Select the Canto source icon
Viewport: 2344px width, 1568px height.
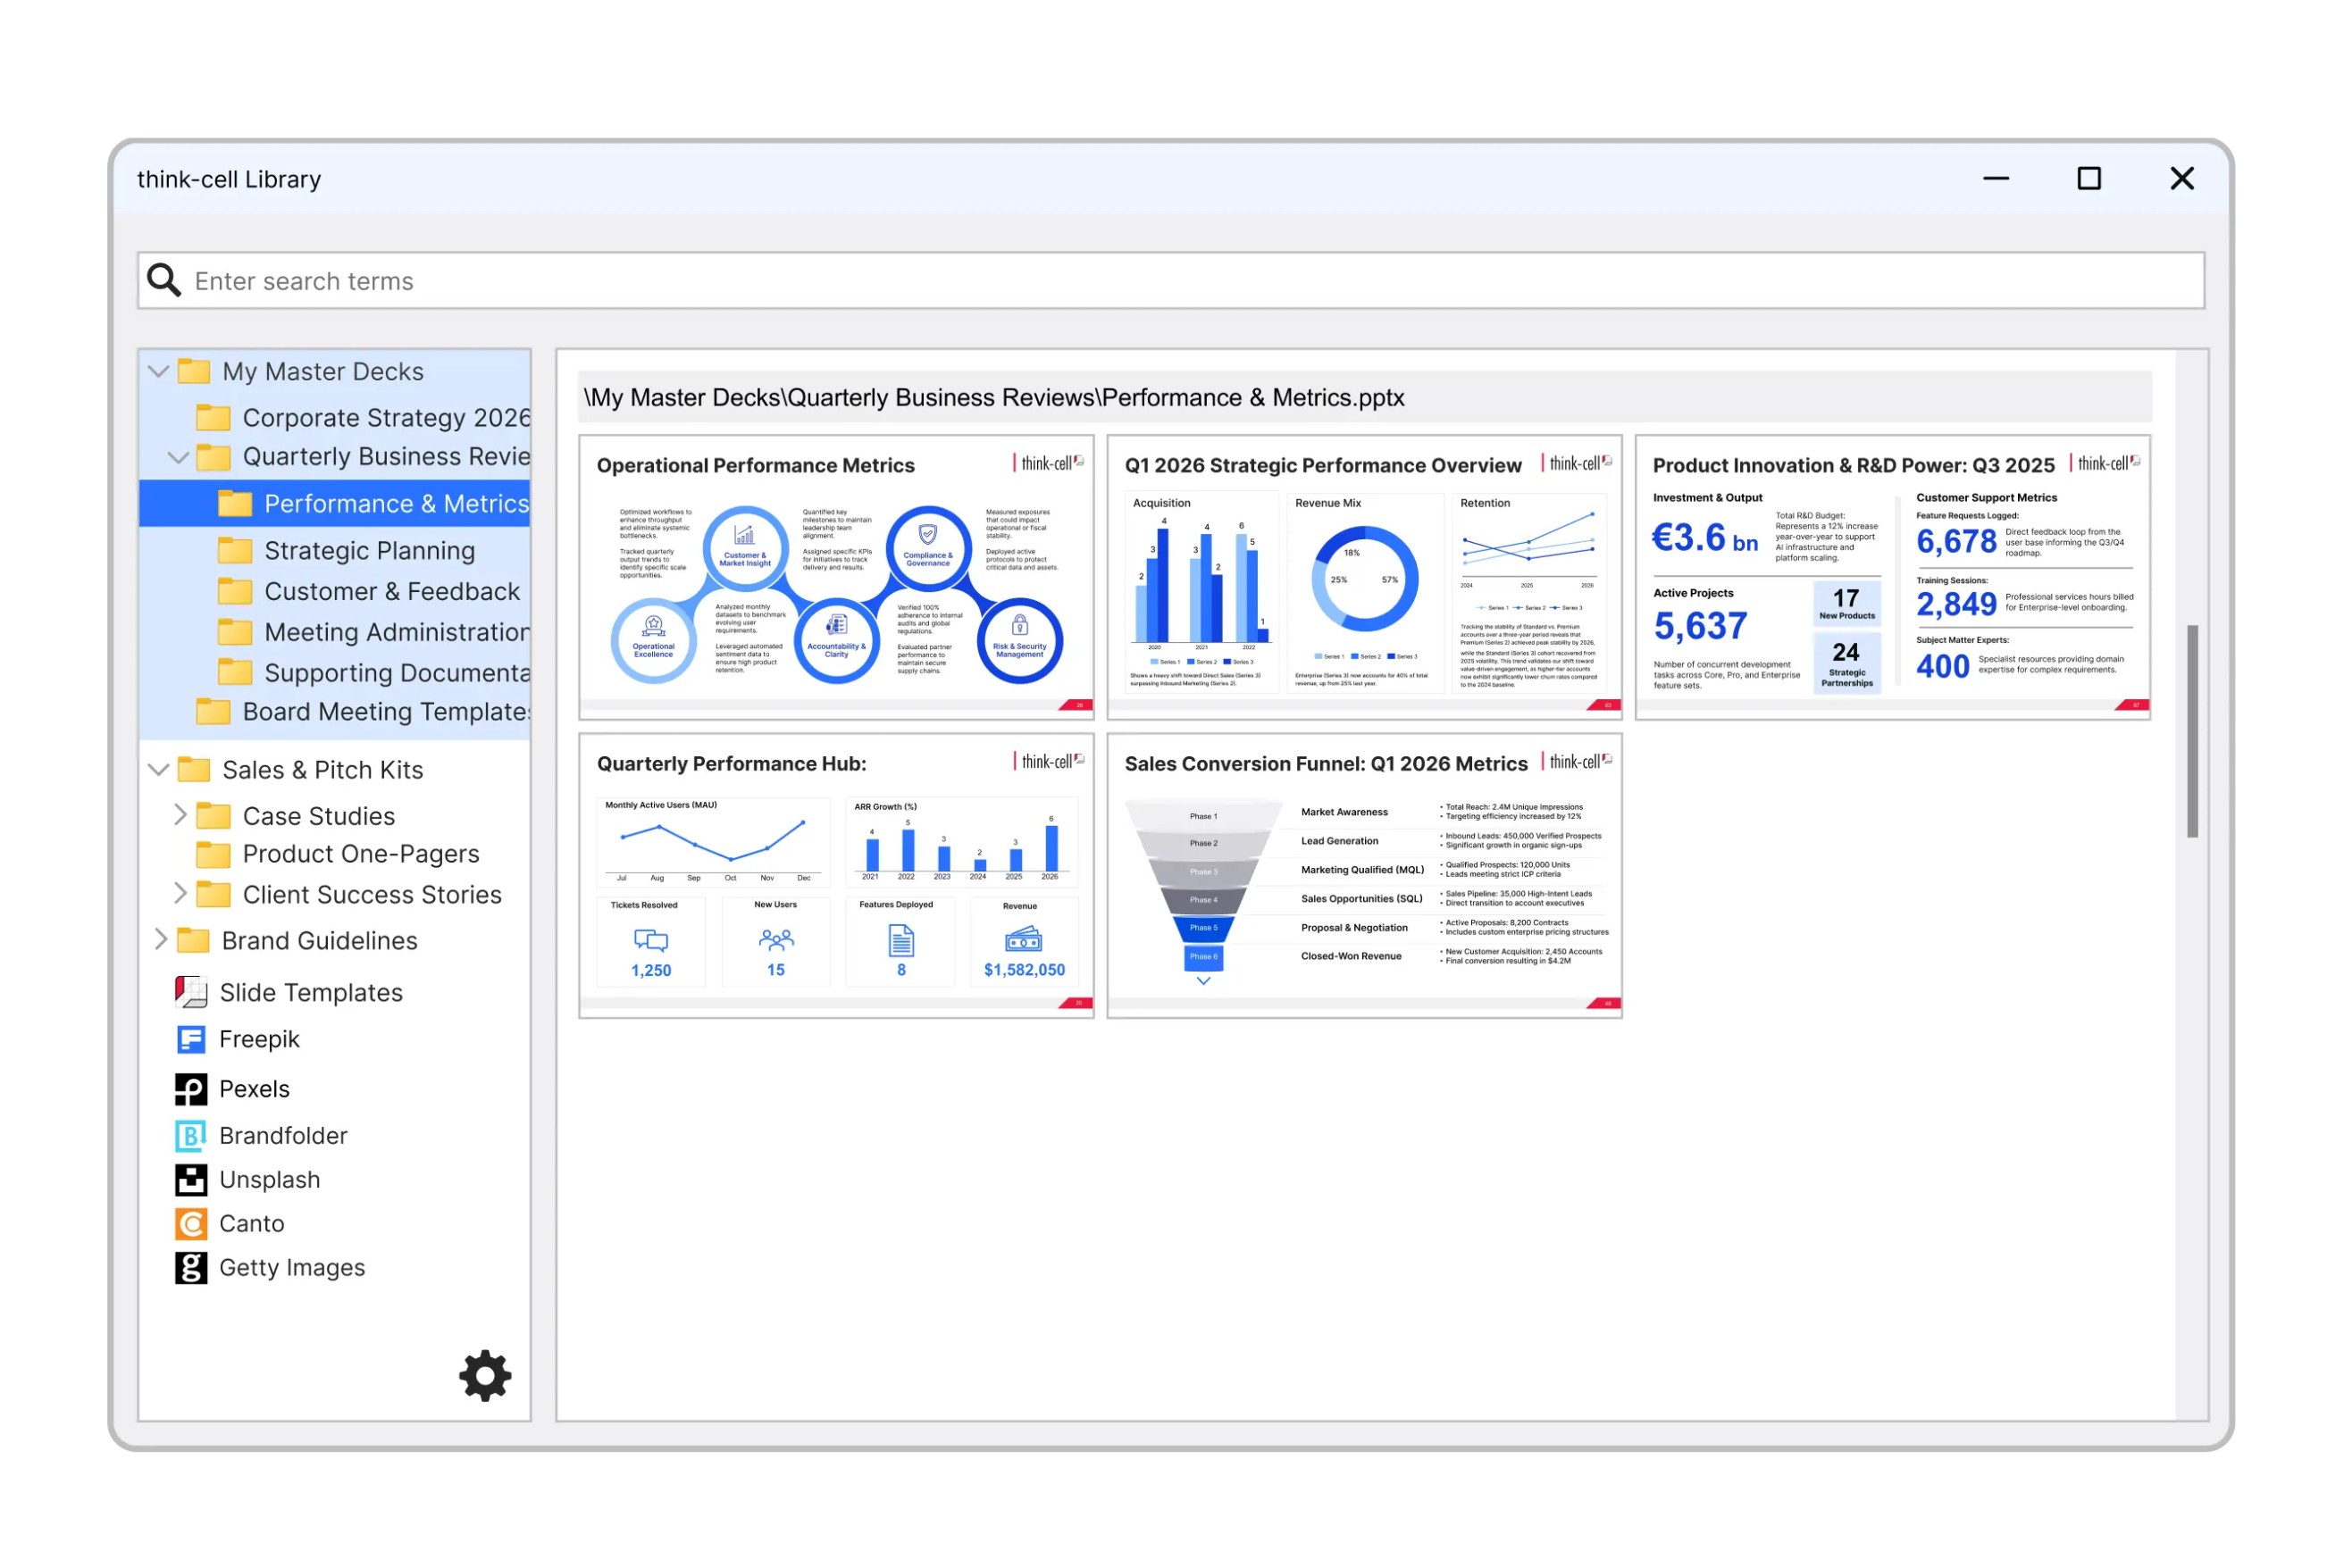click(x=191, y=1223)
